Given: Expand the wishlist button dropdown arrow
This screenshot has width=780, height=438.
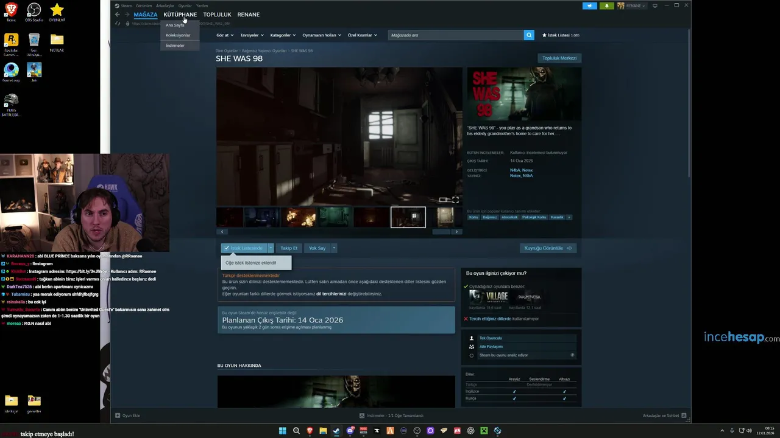Looking at the screenshot, I should click(x=271, y=248).
